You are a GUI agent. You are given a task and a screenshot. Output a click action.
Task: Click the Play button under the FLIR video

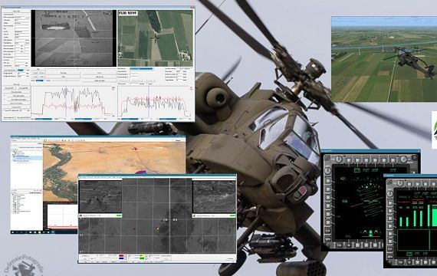[38, 69]
